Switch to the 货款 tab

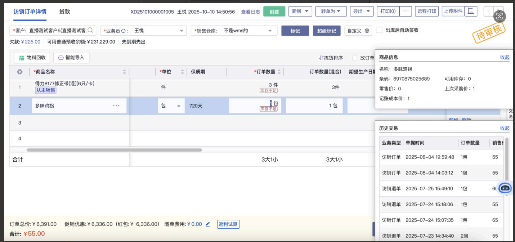(64, 12)
